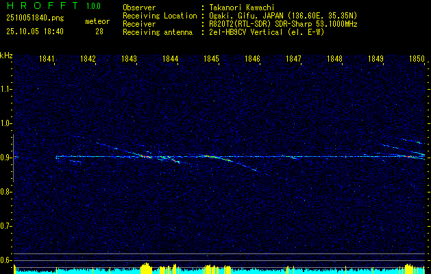Jump to the 1843 time marker

[x=130, y=59]
